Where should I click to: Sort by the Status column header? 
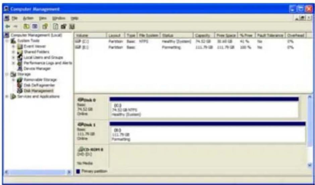coord(177,35)
